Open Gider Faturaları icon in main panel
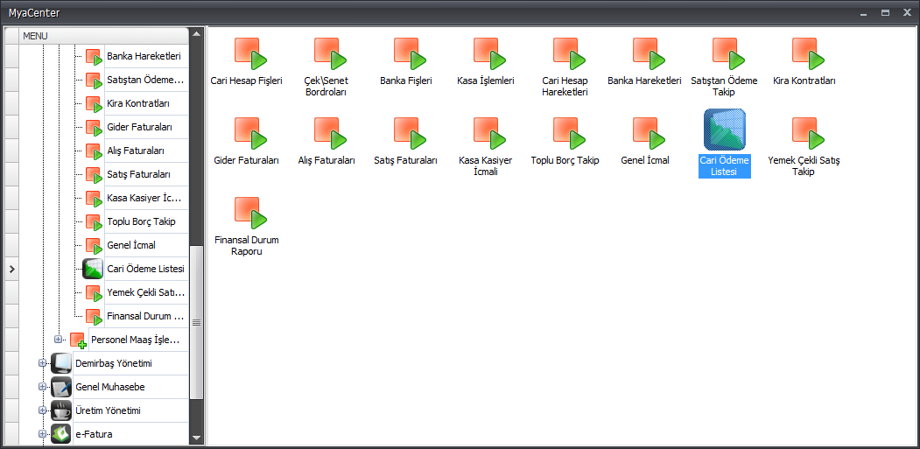The width and height of the screenshot is (920, 449). (x=250, y=134)
